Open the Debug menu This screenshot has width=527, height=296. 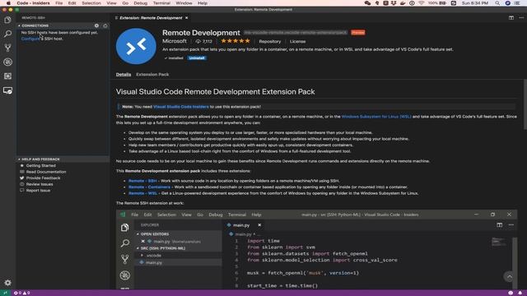(x=141, y=3)
